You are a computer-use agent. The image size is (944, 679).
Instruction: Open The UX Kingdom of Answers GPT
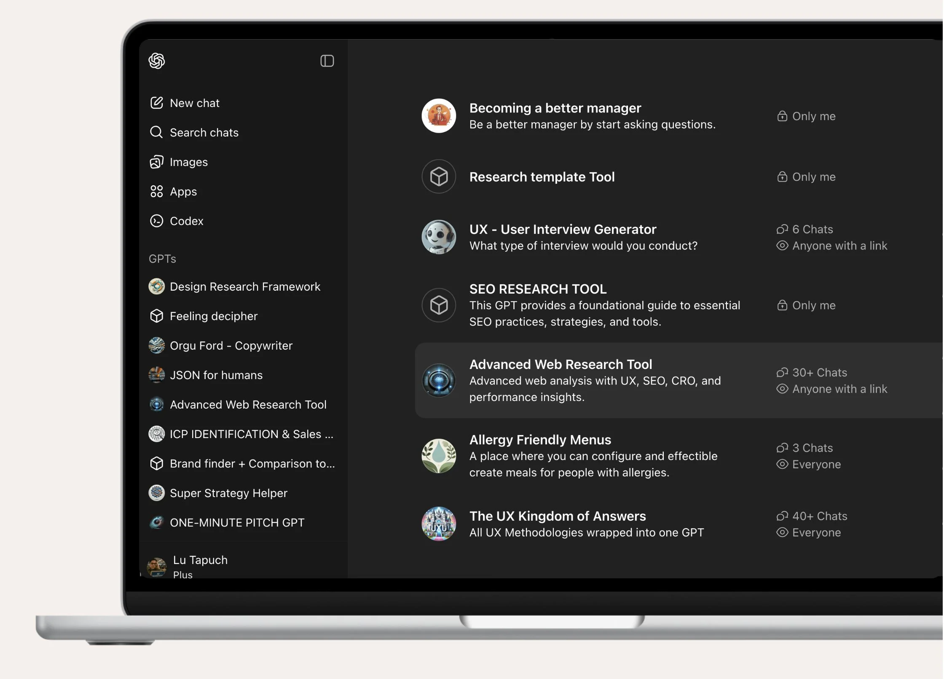click(x=557, y=516)
